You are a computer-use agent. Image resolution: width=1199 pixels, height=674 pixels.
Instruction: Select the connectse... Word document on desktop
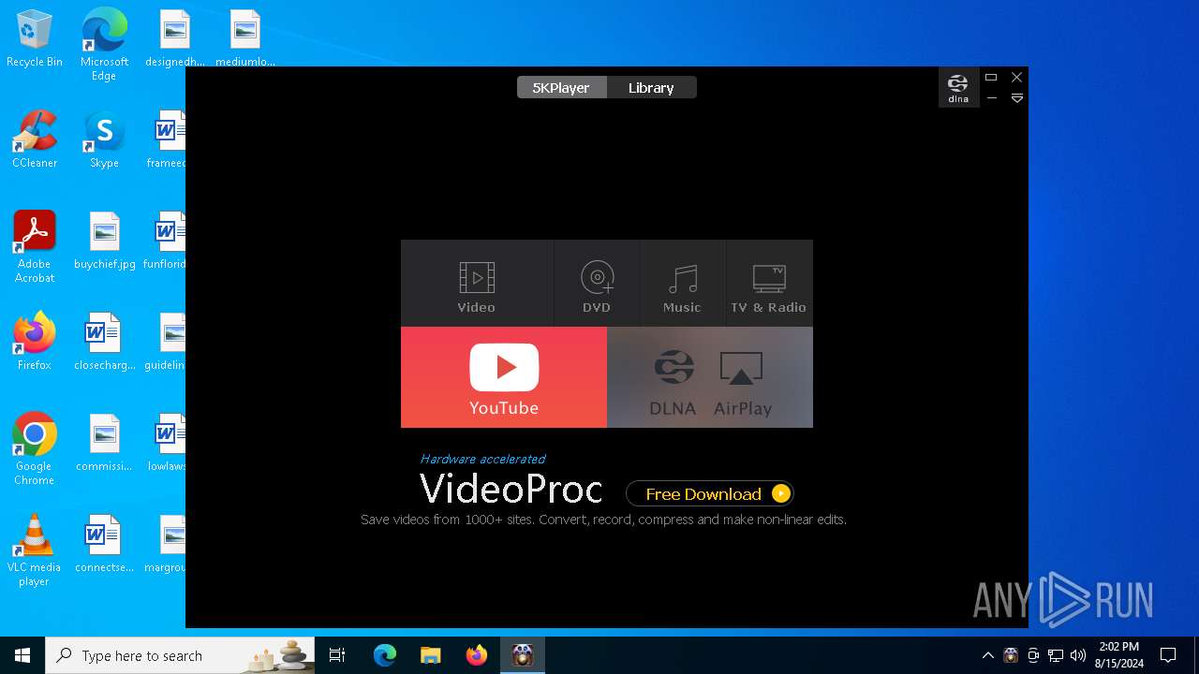[x=104, y=544]
